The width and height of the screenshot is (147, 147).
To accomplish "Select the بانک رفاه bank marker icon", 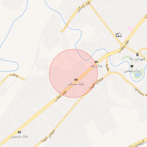I will (96, 62).
